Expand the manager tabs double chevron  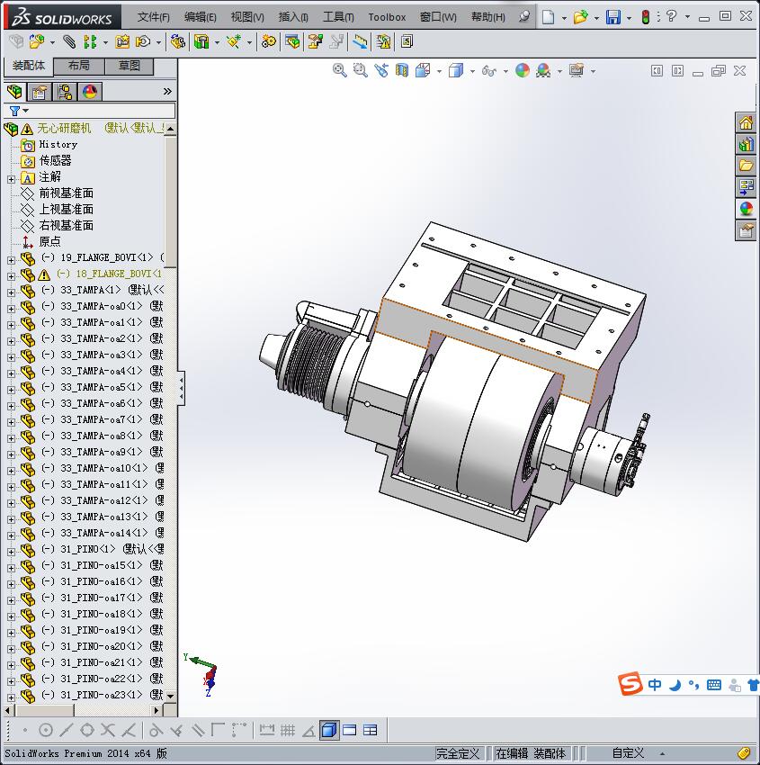(167, 91)
